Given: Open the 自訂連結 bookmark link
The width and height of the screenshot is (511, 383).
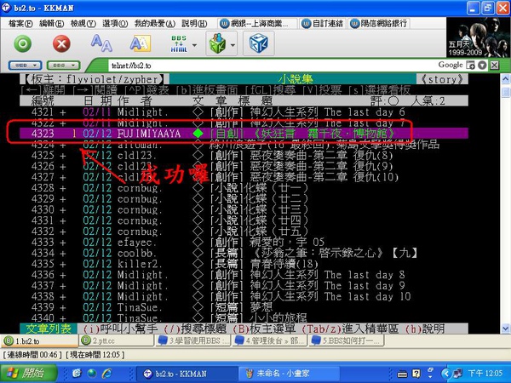Looking at the screenshot, I should (x=323, y=24).
